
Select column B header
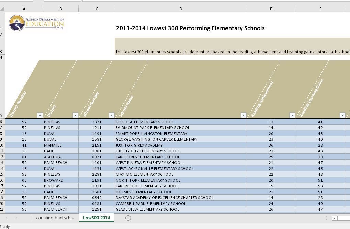click(x=61, y=9)
